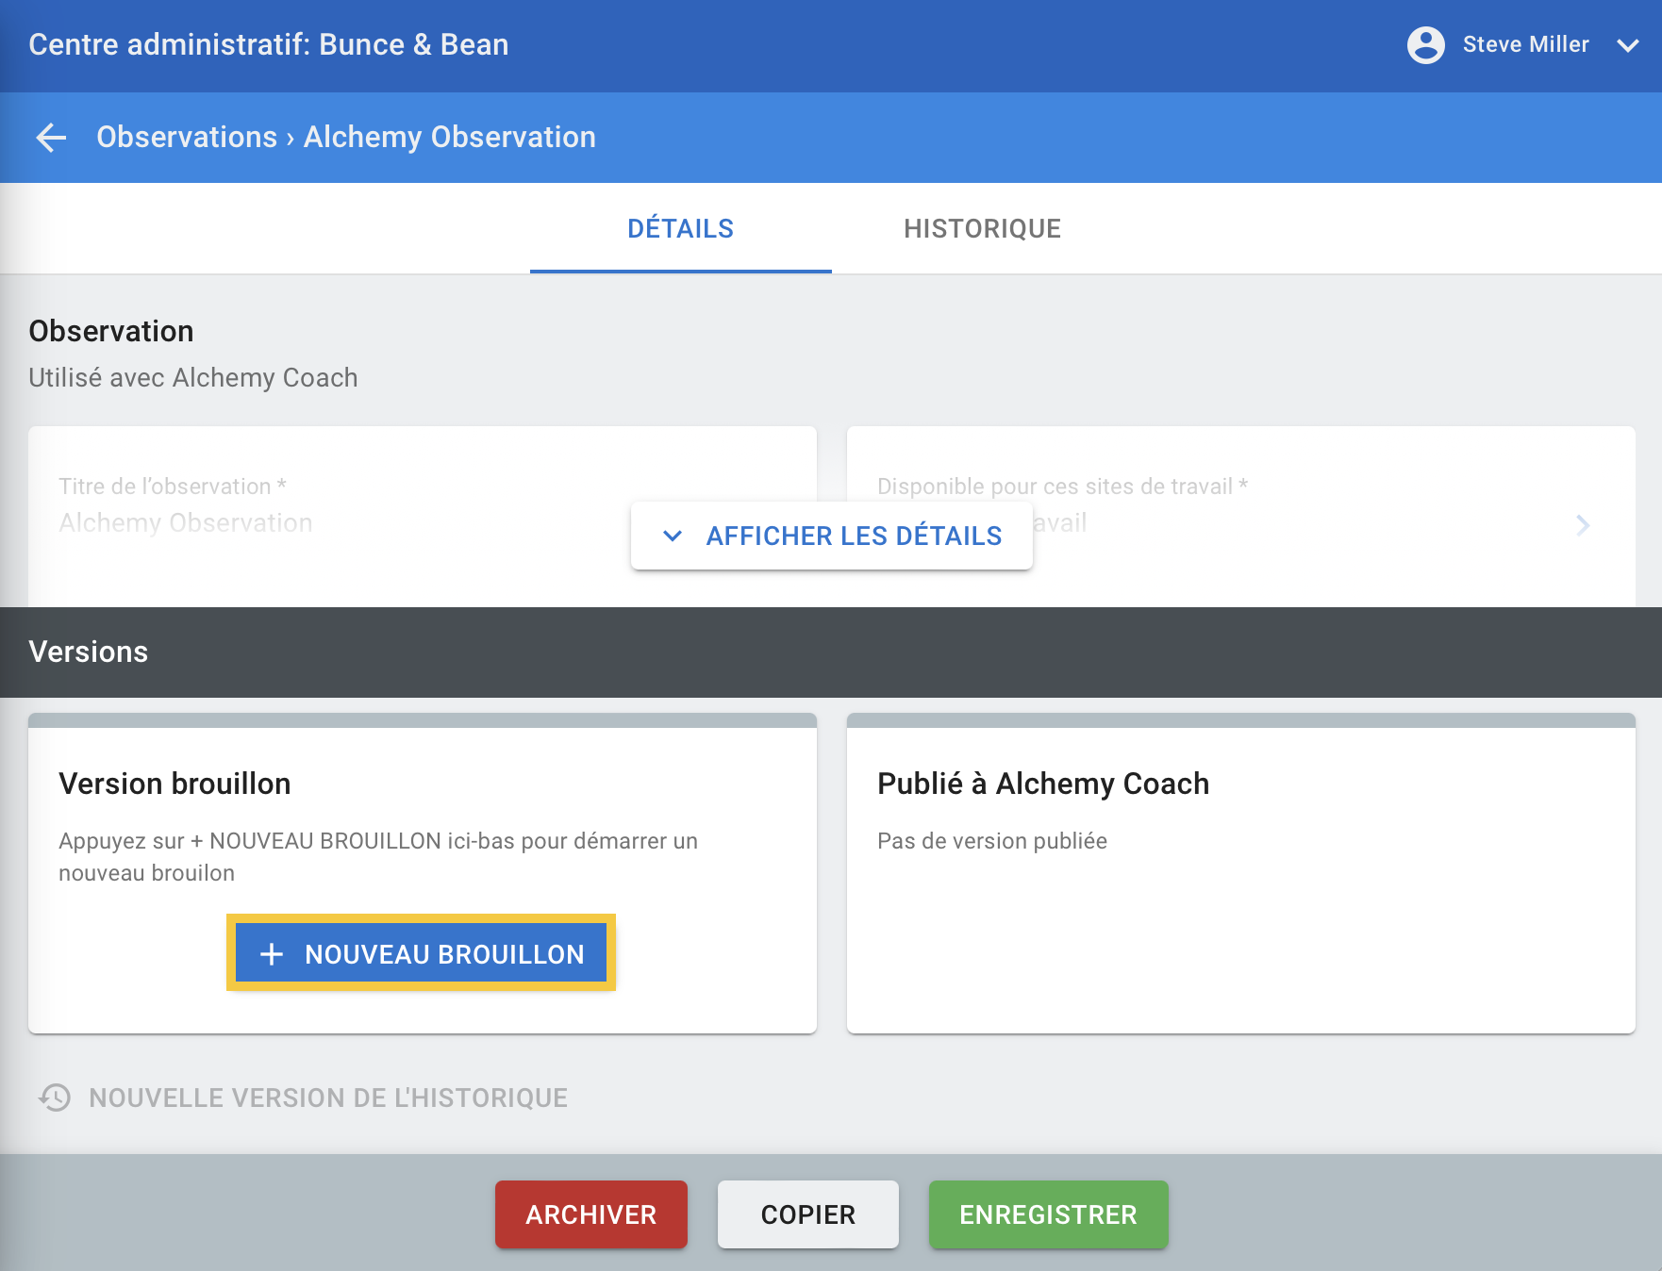Screen dimensions: 1662x1271
Task: Click the Afficher les détails label
Action: pyautogui.click(x=854, y=536)
